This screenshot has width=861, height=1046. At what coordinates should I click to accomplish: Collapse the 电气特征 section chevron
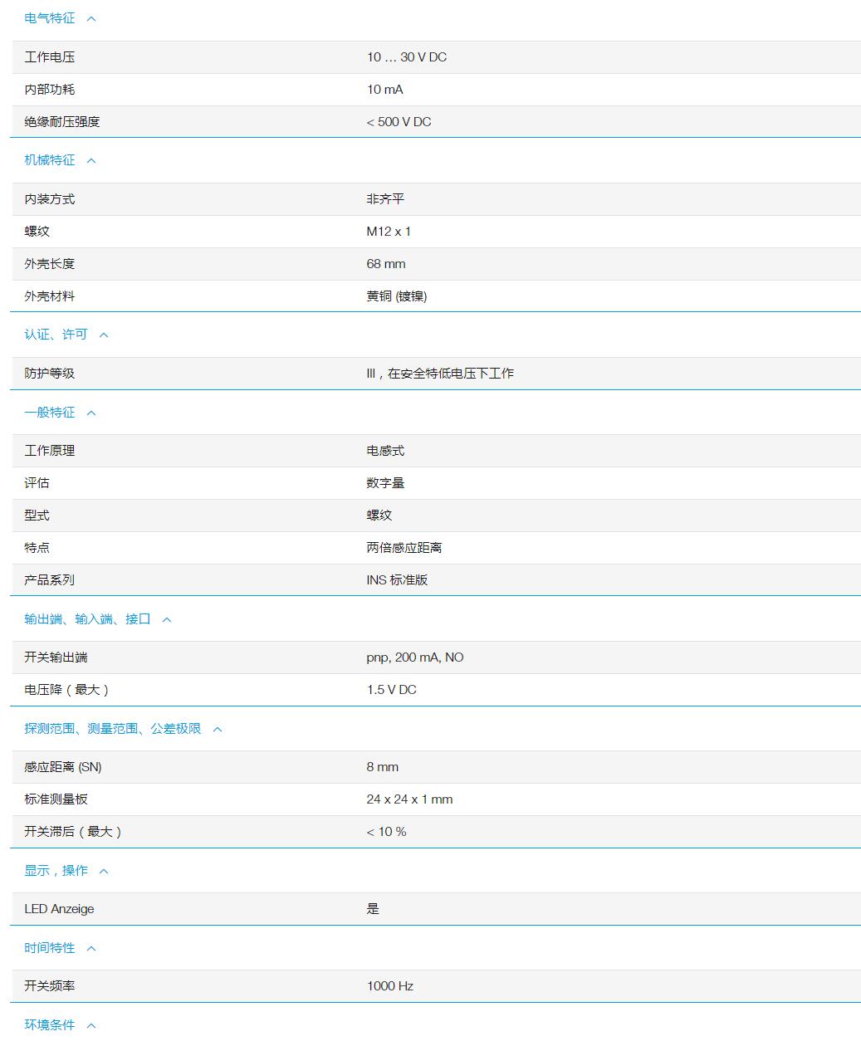click(x=92, y=17)
